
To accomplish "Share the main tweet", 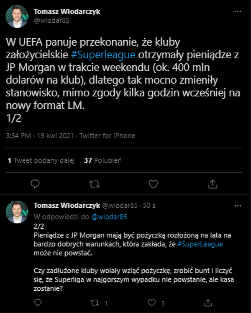I will point(213,184).
